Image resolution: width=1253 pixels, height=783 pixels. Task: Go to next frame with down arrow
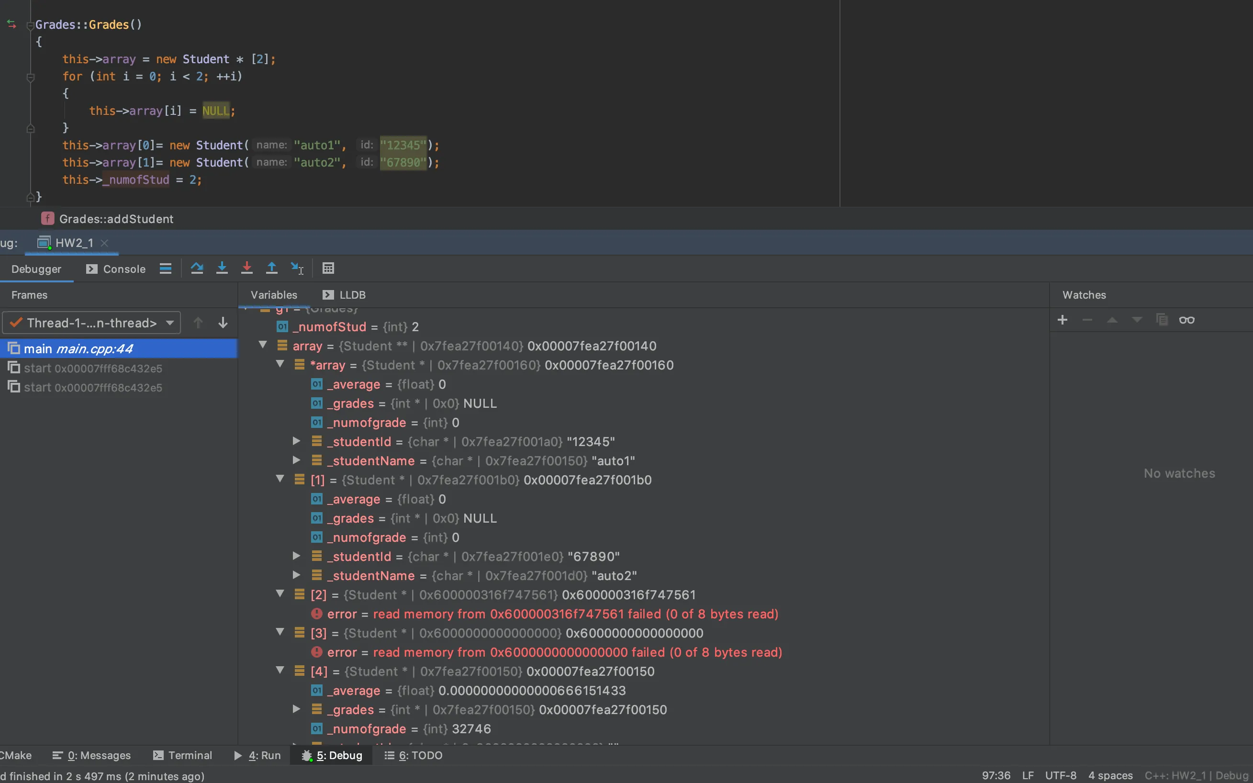(x=223, y=323)
